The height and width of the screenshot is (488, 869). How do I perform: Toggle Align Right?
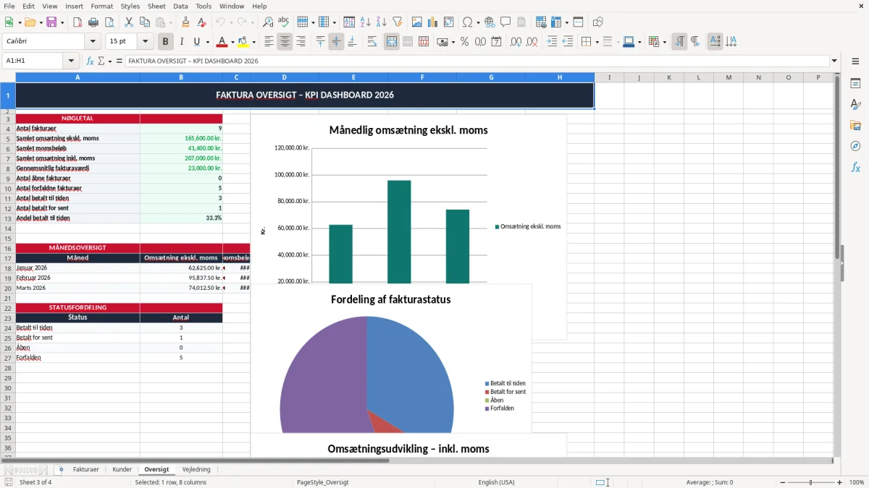pos(301,42)
